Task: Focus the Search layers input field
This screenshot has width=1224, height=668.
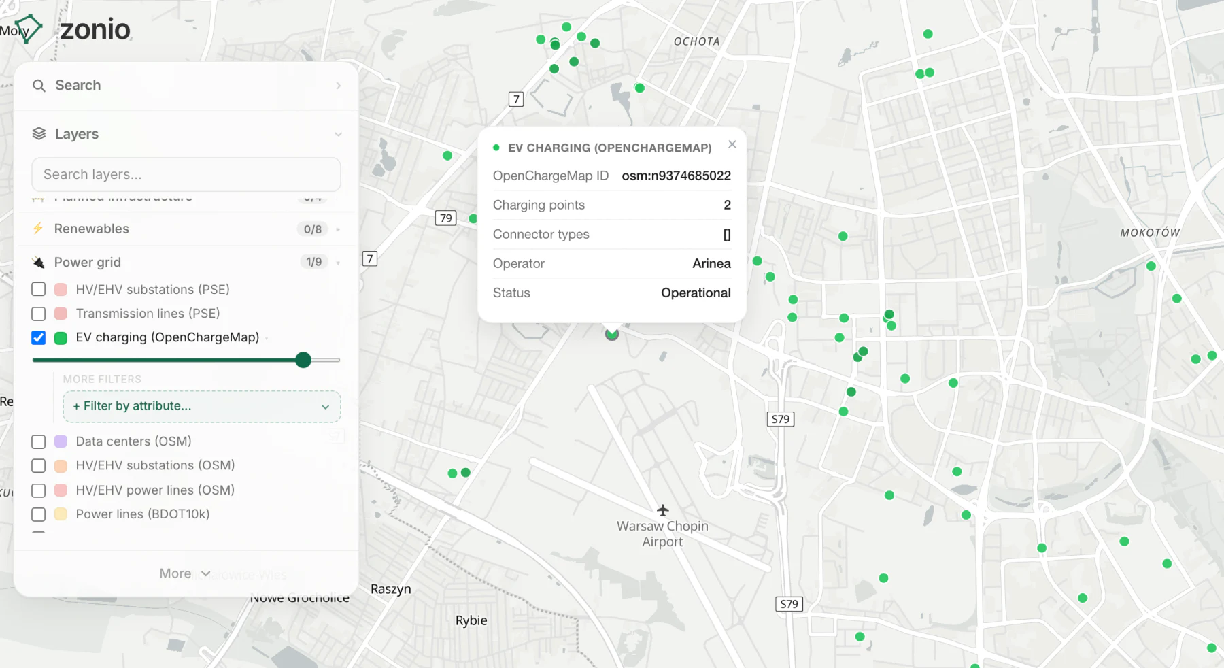Action: tap(186, 175)
